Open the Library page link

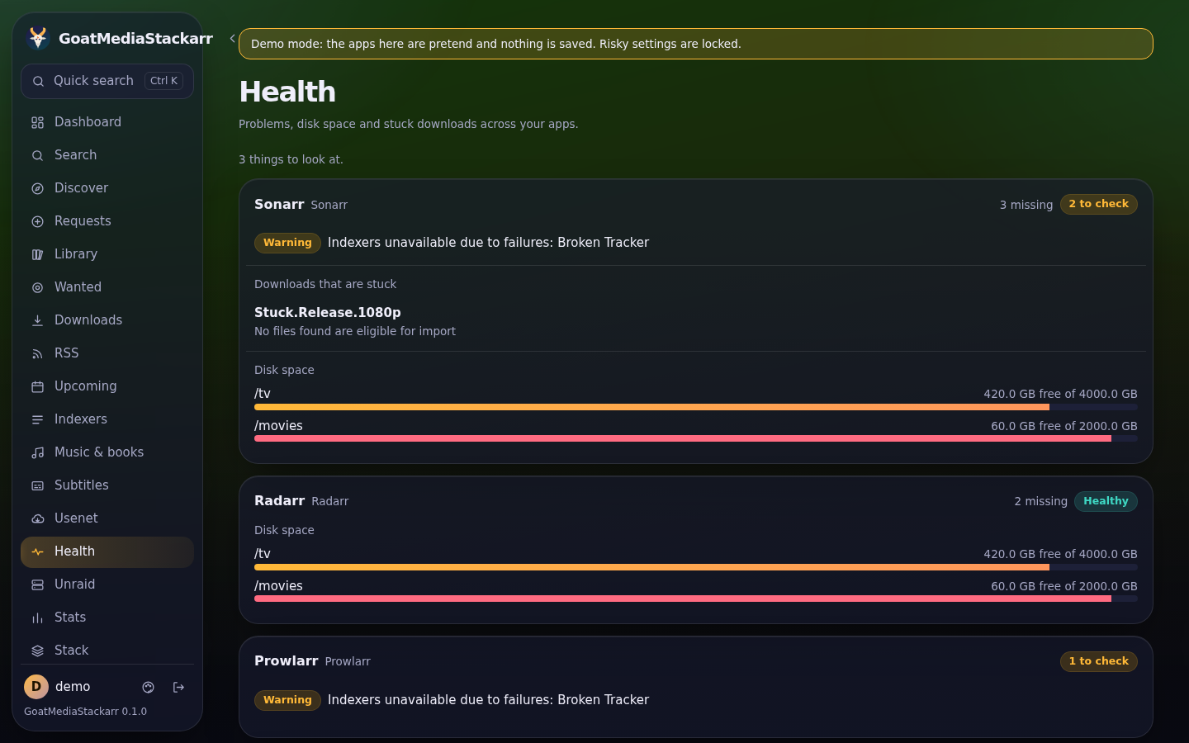107,254
